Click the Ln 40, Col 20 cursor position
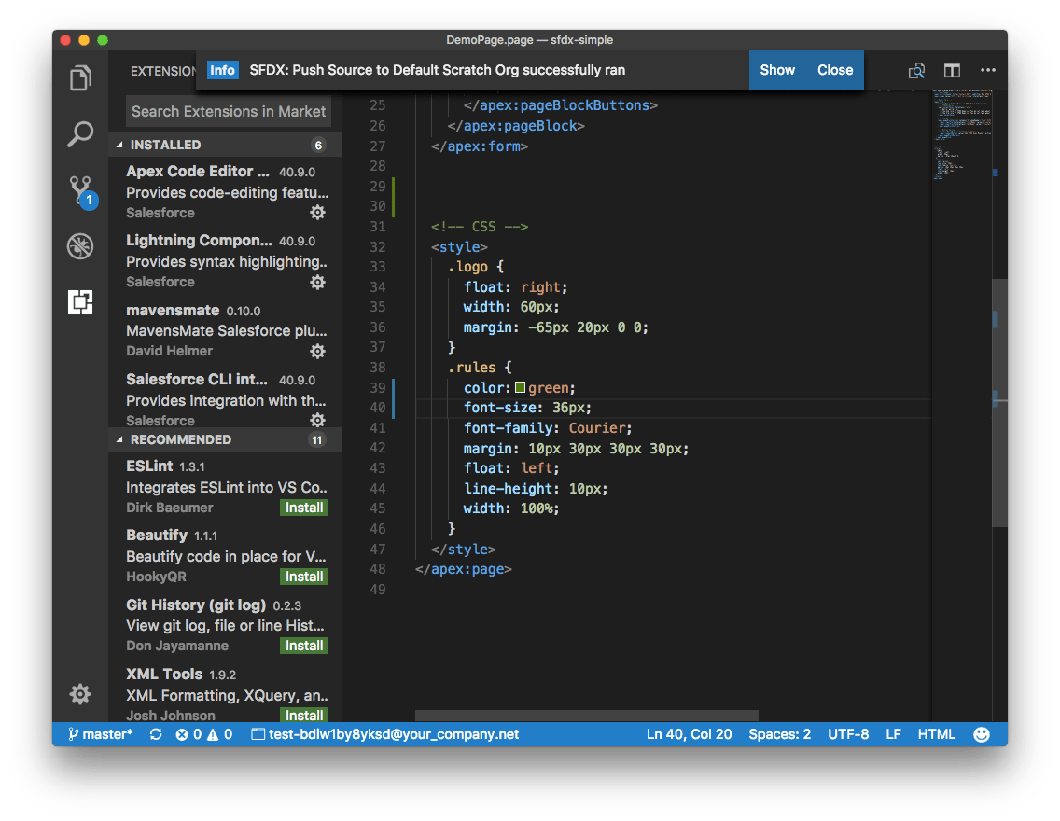The image size is (1060, 821). [x=689, y=734]
